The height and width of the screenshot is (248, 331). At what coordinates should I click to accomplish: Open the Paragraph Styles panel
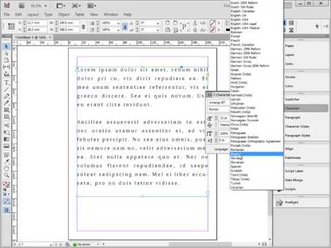point(297,136)
